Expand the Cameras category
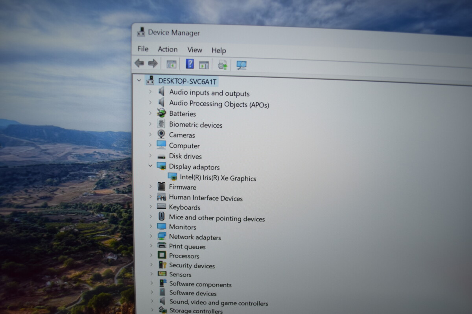Viewport: 472px width, 314px height. (150, 134)
